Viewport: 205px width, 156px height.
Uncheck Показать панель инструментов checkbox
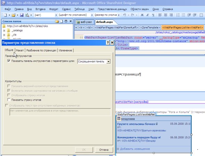coord(9,61)
